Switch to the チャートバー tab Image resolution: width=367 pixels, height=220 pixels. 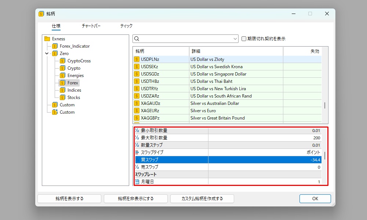(91, 26)
